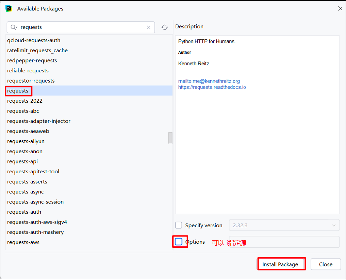Open the mailto:me@kennethreitz.org link
The image size is (346, 280).
209,81
